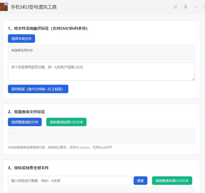Minimize the window with the dash icon
Image resolution: width=205 pixels, height=193 pixels.
[196, 7]
